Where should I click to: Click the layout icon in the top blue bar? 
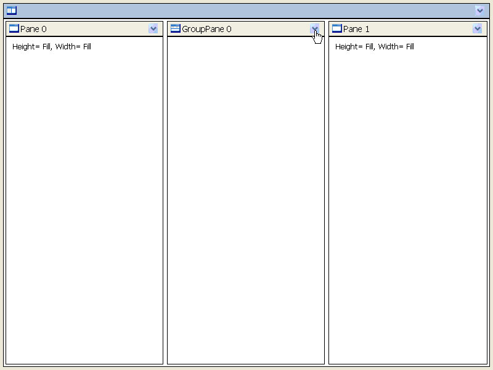[12, 10]
